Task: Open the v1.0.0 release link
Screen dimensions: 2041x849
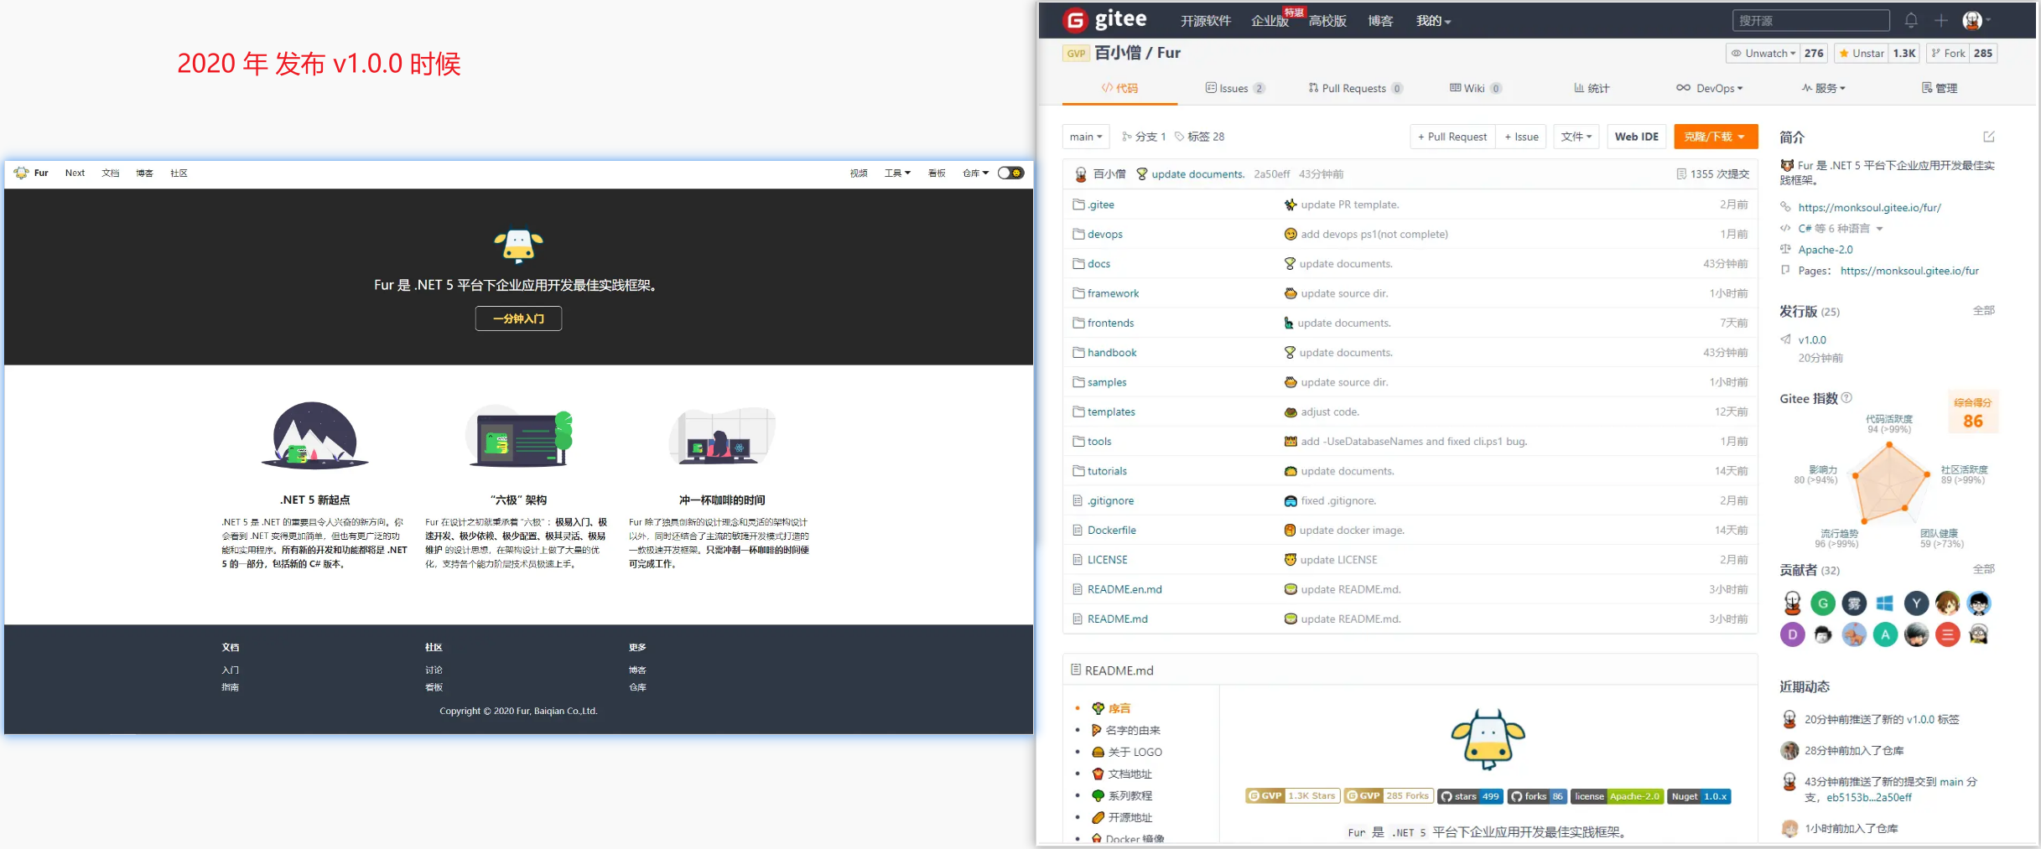Action: [1812, 339]
